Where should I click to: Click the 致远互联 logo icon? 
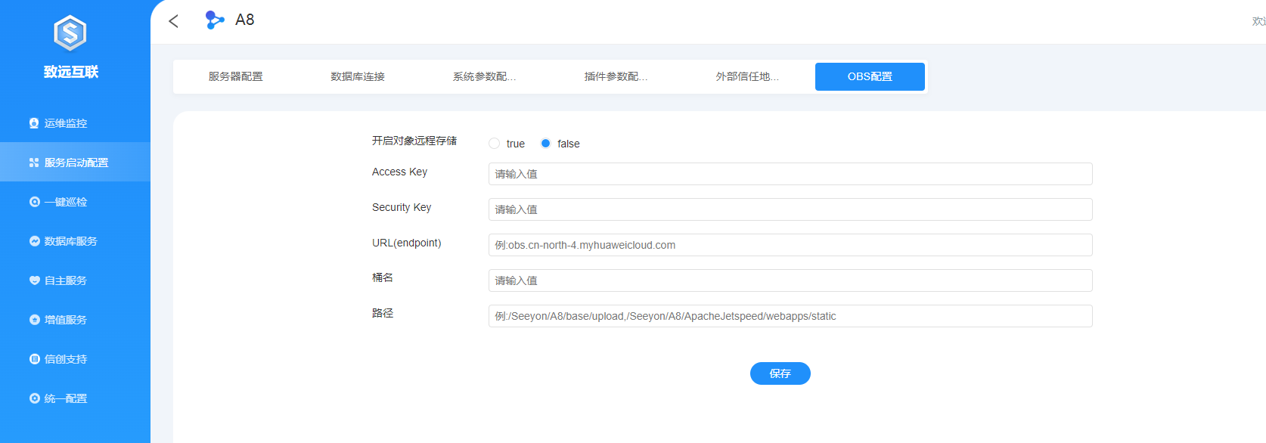point(70,33)
